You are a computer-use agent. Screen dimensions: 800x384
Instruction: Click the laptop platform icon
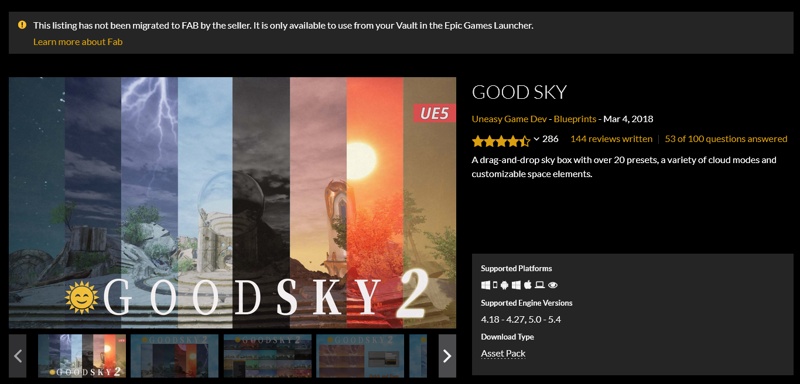[x=539, y=285]
